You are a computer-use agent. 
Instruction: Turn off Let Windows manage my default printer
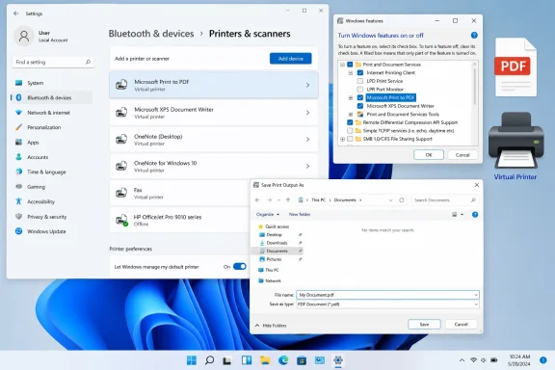(x=240, y=267)
